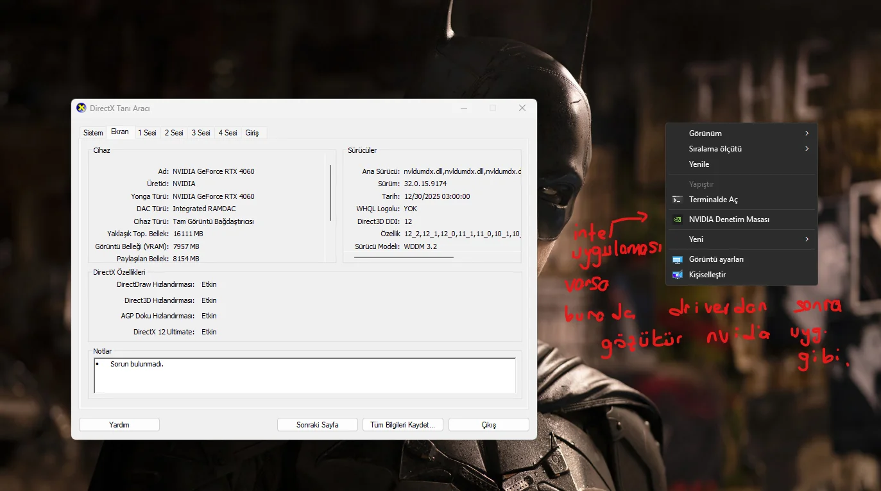Click the Sürücüler group heading

click(363, 150)
